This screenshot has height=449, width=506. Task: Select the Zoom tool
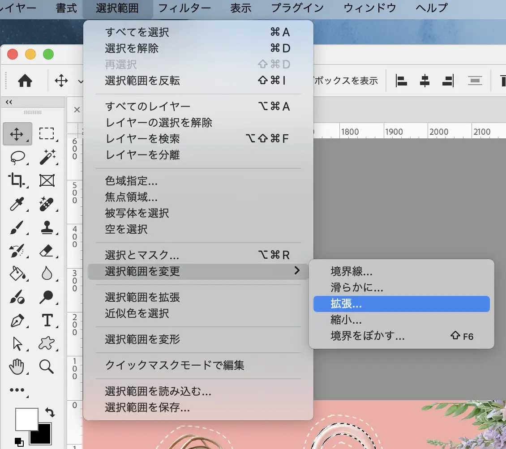point(47,367)
